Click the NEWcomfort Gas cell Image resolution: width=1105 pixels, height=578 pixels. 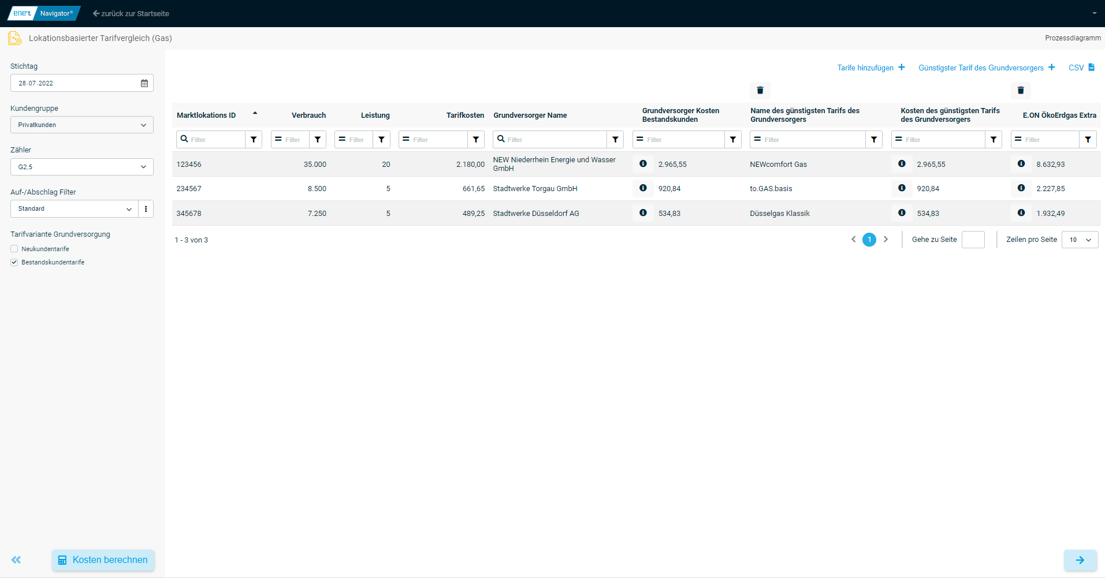click(778, 165)
